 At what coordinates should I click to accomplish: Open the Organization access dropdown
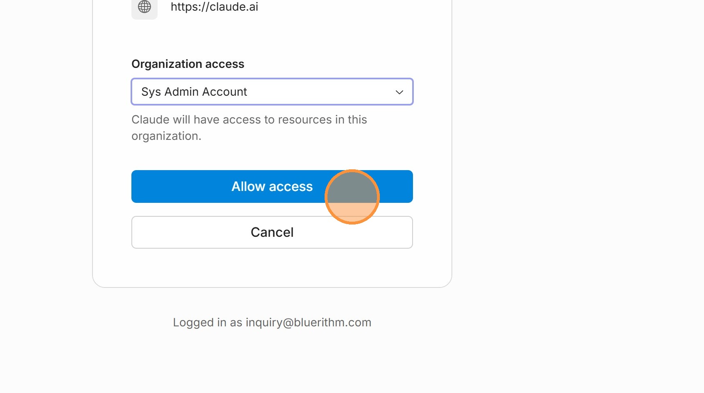tap(272, 92)
